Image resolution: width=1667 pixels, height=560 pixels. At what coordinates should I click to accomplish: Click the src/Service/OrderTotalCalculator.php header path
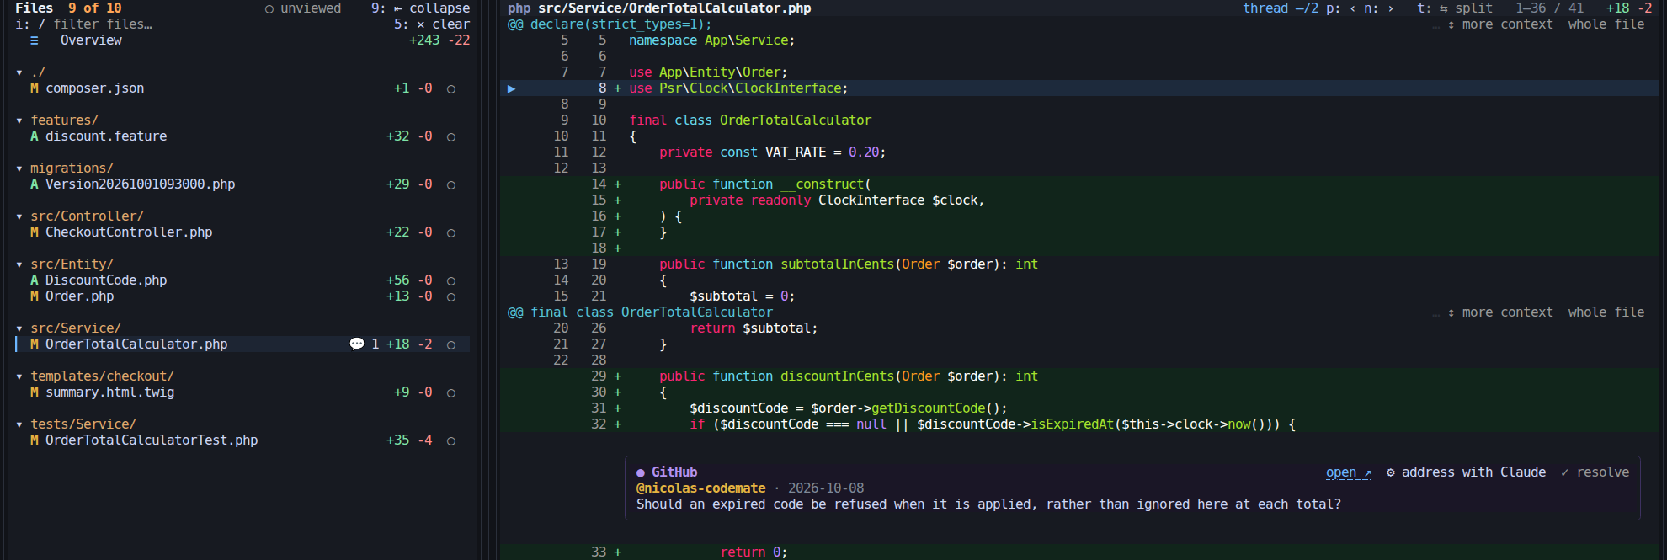pos(675,8)
